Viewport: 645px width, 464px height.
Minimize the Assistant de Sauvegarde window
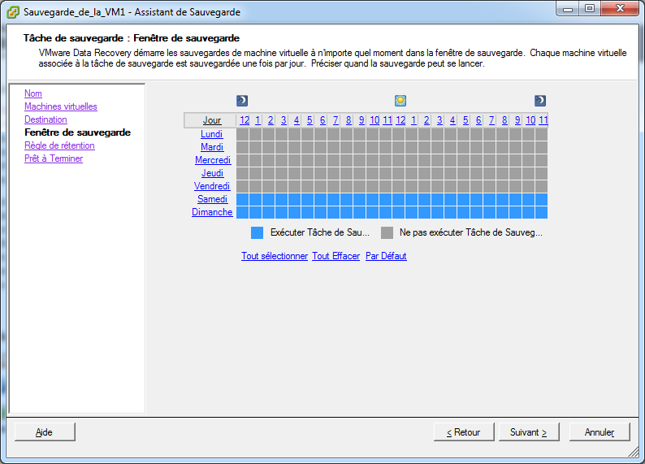click(568, 9)
